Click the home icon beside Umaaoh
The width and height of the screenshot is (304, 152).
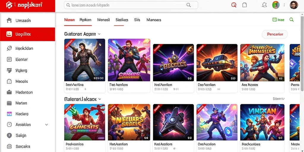point(9,20)
